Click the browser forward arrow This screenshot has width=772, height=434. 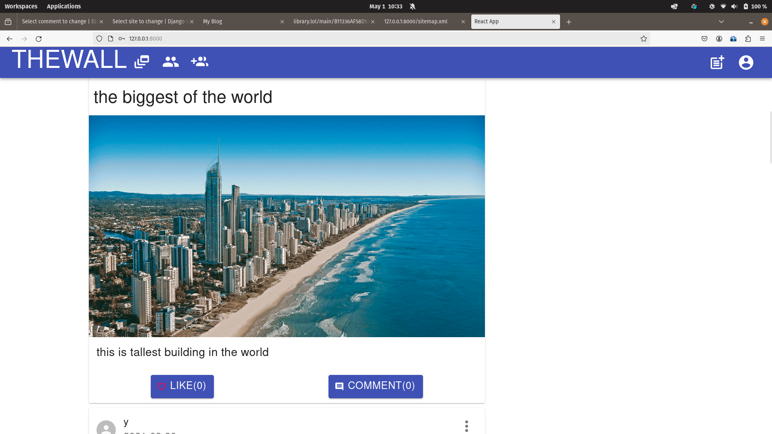click(24, 39)
